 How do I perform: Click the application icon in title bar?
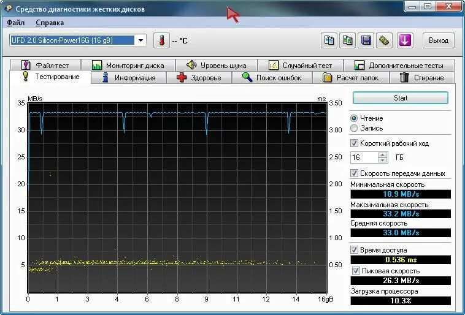click(9, 9)
